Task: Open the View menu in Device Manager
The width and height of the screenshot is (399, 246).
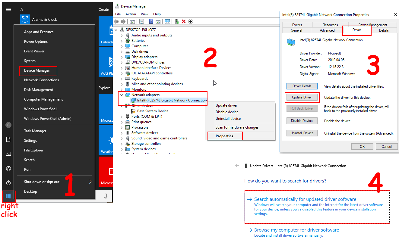Action: (x=145, y=14)
